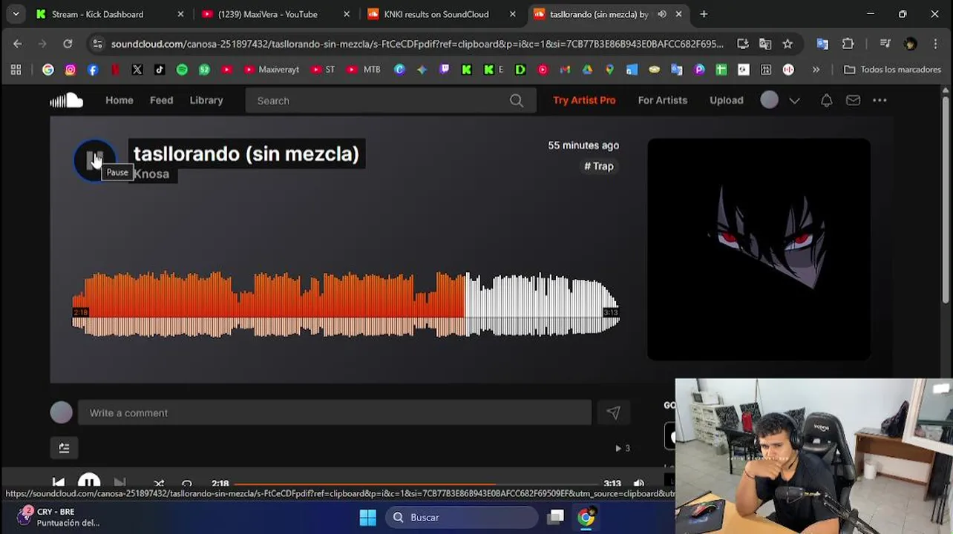Open Chrome extensions puzzle icon

coord(848,44)
